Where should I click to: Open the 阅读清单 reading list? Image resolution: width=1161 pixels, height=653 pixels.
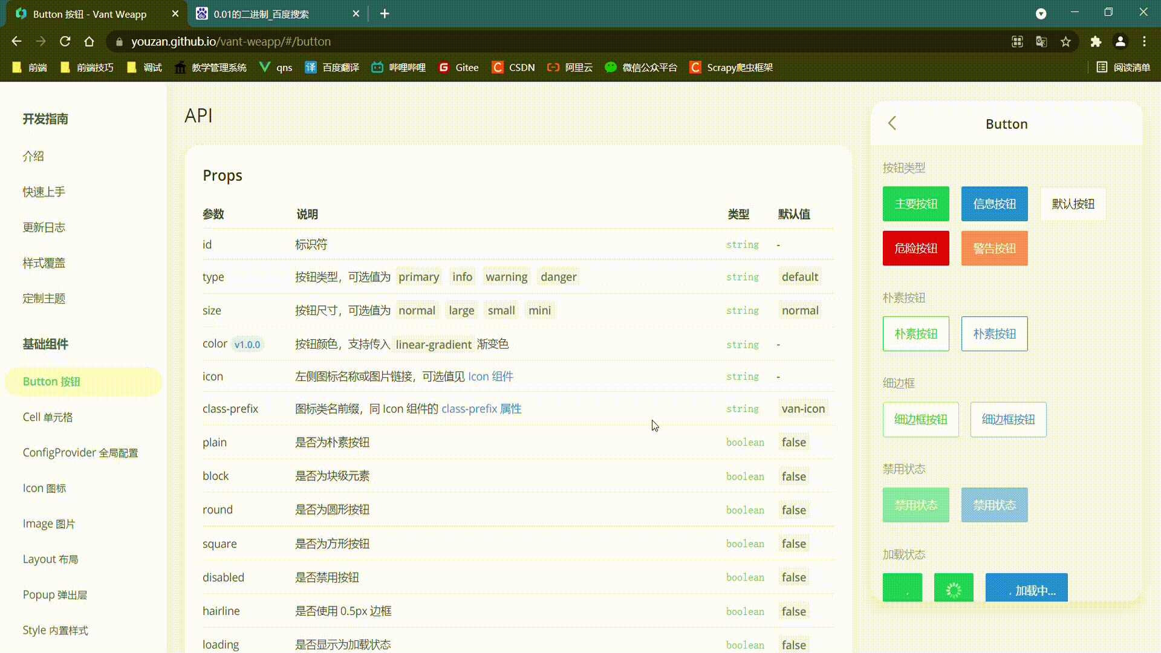(x=1124, y=67)
